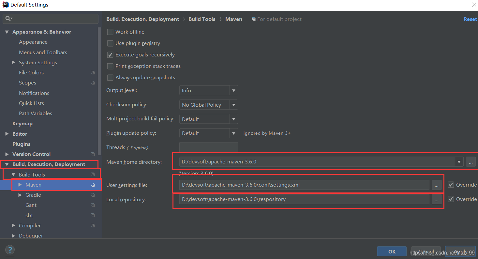Viewport: 478px width, 259px height.
Task: Expand the Version Control section
Action: pos(7,154)
